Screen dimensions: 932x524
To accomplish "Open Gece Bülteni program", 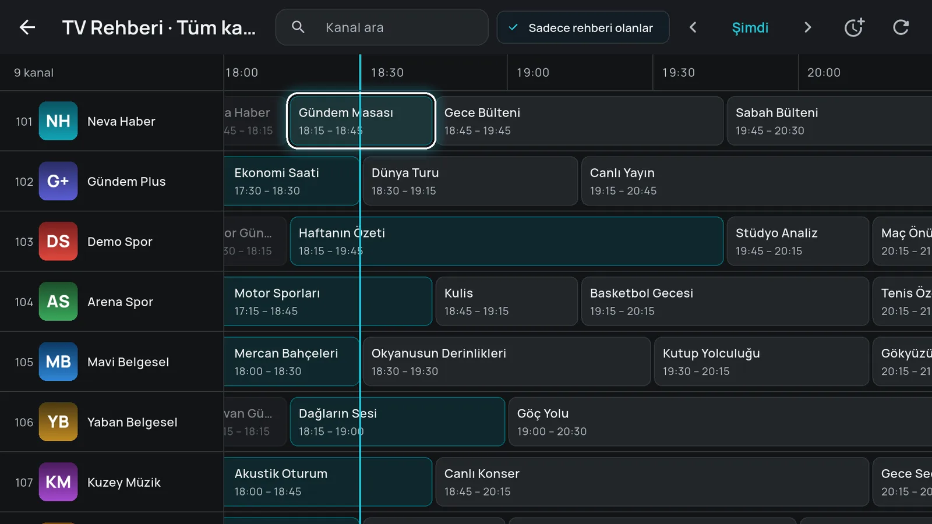I will [580, 121].
